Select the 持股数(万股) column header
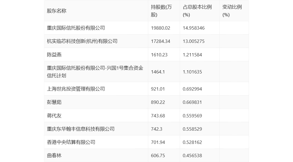This screenshot has width=293, height=162. (161, 11)
